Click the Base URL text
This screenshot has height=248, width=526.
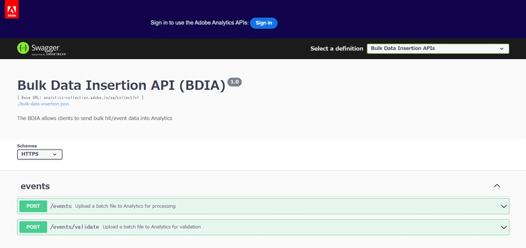(x=80, y=97)
